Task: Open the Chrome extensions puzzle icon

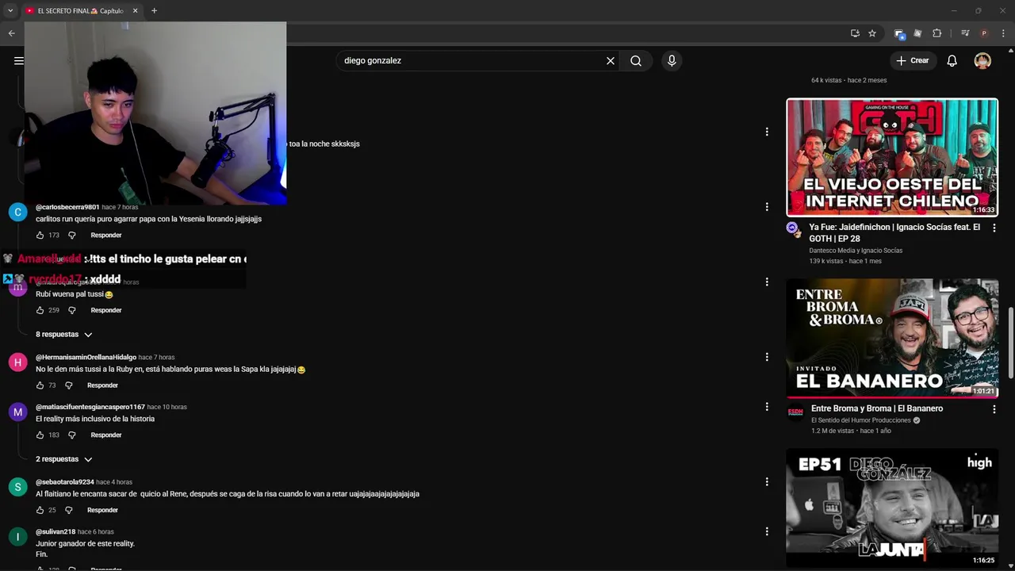Action: pos(936,33)
